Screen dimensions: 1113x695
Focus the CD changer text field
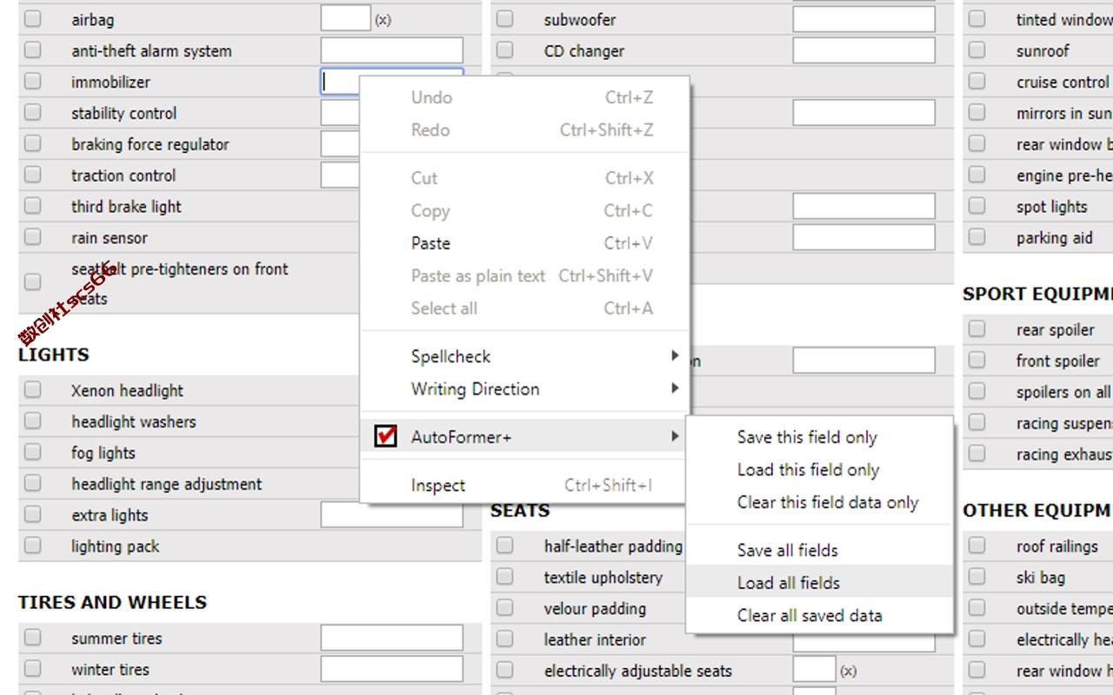864,50
